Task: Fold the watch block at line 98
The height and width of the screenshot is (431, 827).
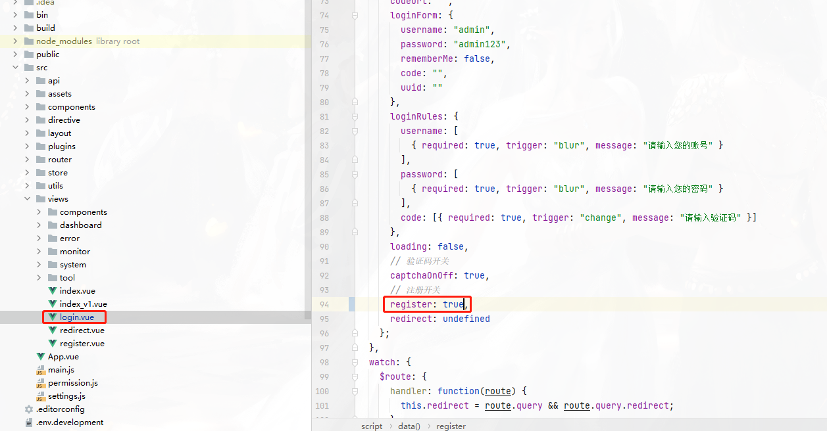Action: [355, 362]
